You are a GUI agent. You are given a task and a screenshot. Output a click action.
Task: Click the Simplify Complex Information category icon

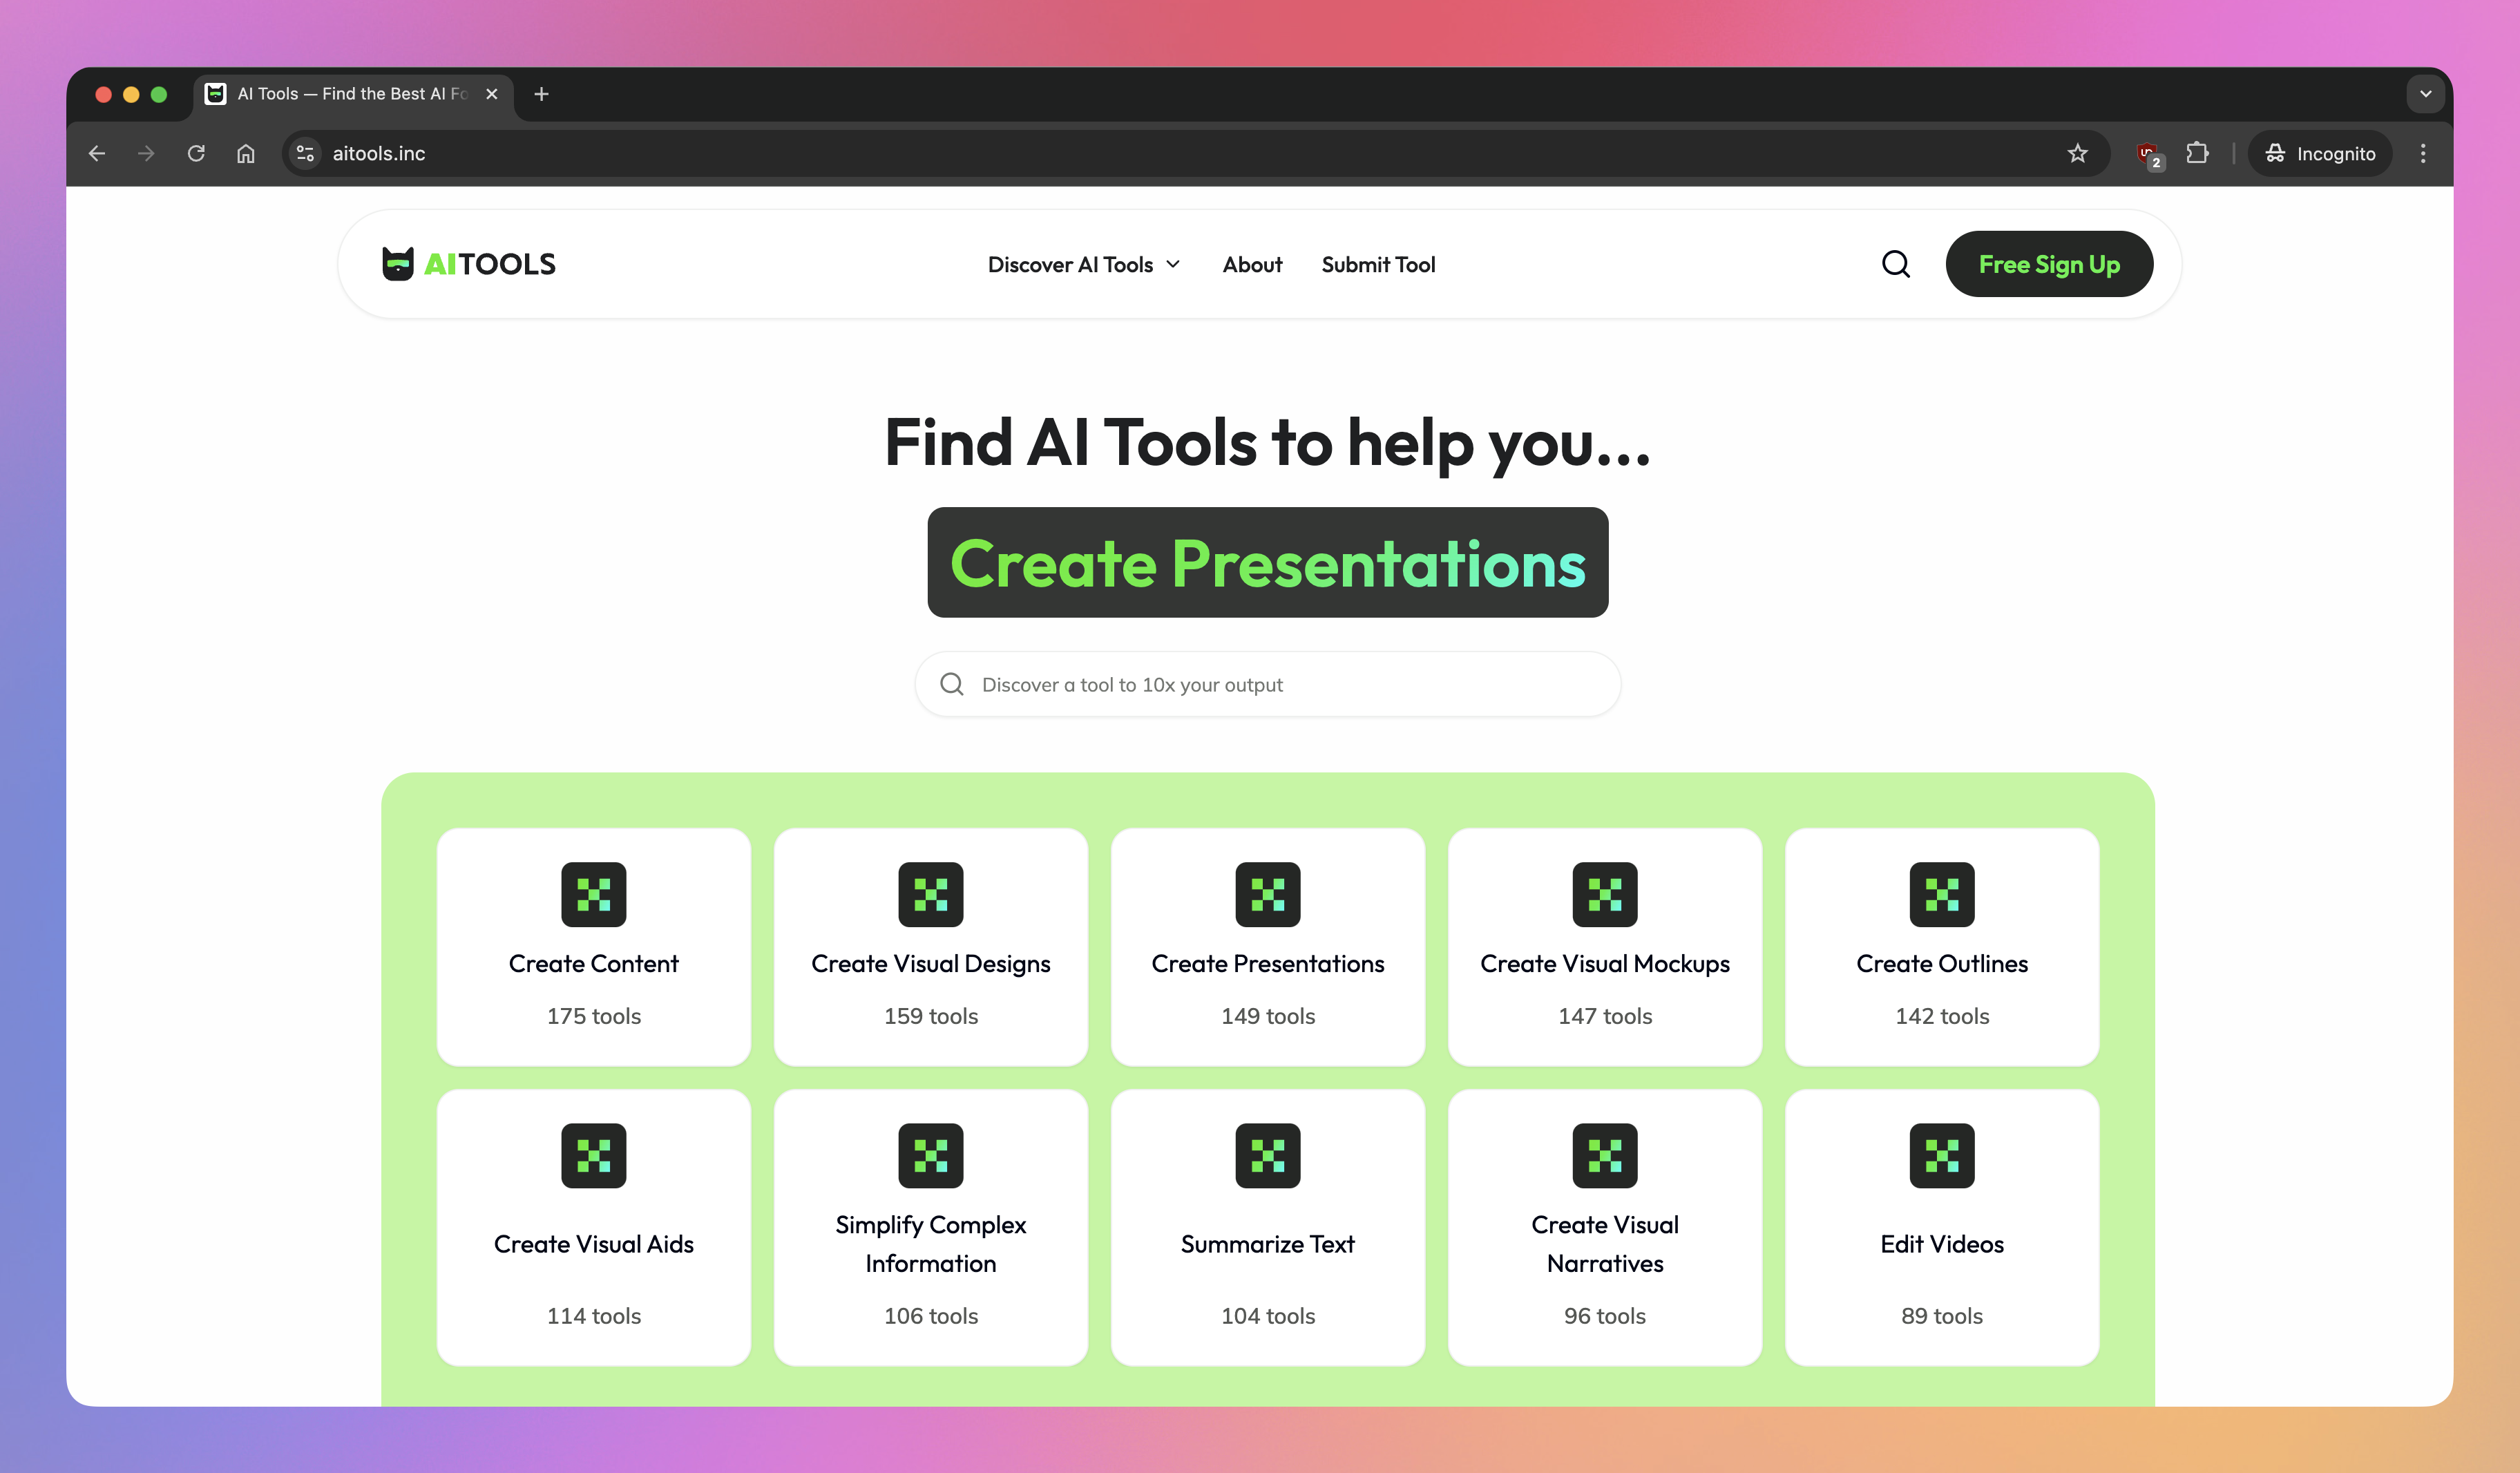click(930, 1156)
